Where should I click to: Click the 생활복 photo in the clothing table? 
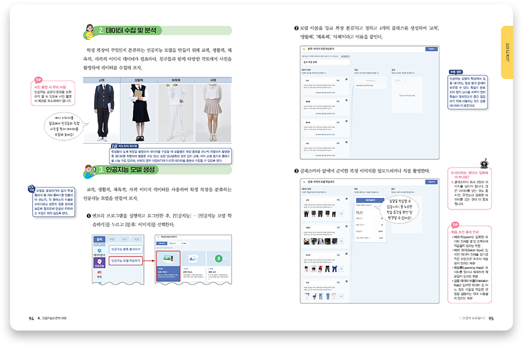139,113
